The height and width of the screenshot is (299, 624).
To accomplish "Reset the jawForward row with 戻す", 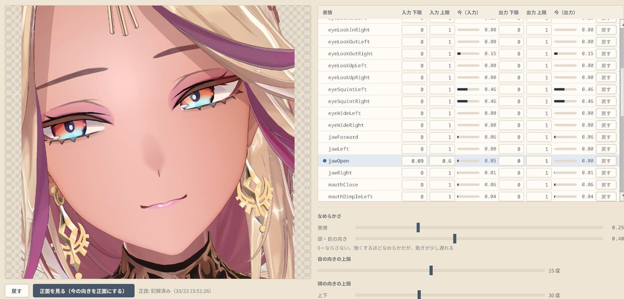I will 606,137.
